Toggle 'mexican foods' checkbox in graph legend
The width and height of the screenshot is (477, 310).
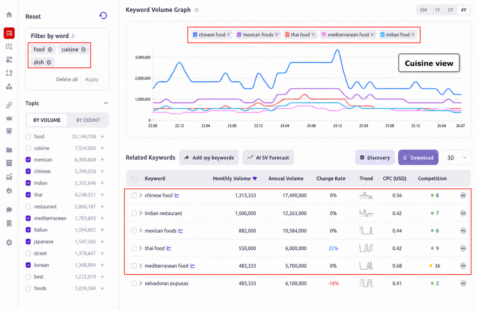click(x=239, y=35)
